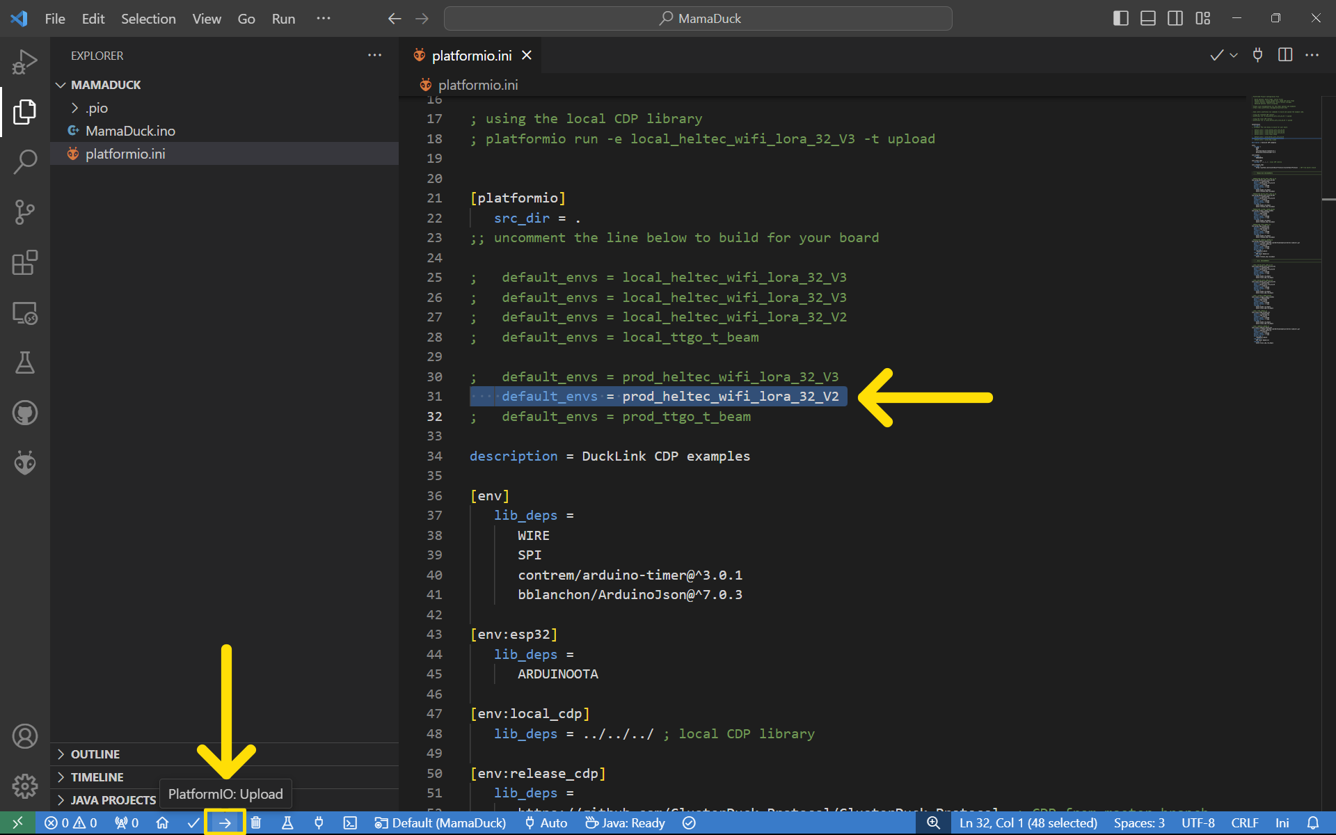1336x835 pixels.
Task: Open Explorer views and more actions
Action: 374,55
